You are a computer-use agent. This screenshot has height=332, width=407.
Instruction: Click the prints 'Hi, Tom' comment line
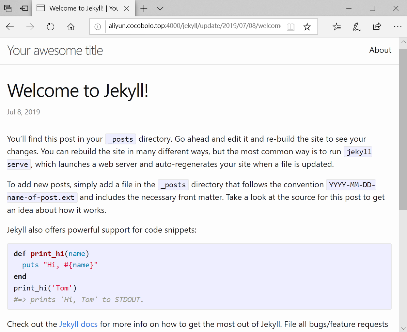pos(78,300)
